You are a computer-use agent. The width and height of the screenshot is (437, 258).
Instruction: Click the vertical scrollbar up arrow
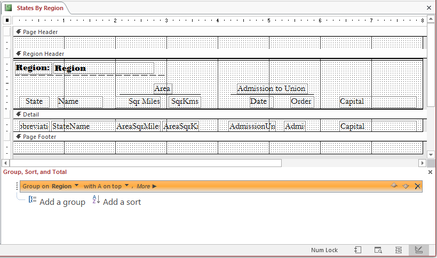pyautogui.click(x=431, y=20)
